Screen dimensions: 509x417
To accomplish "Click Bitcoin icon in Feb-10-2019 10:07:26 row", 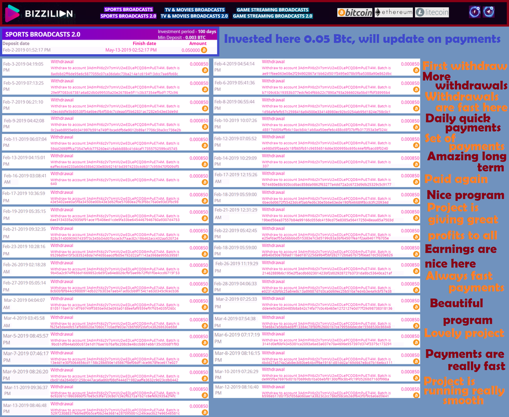I will coord(416,127).
